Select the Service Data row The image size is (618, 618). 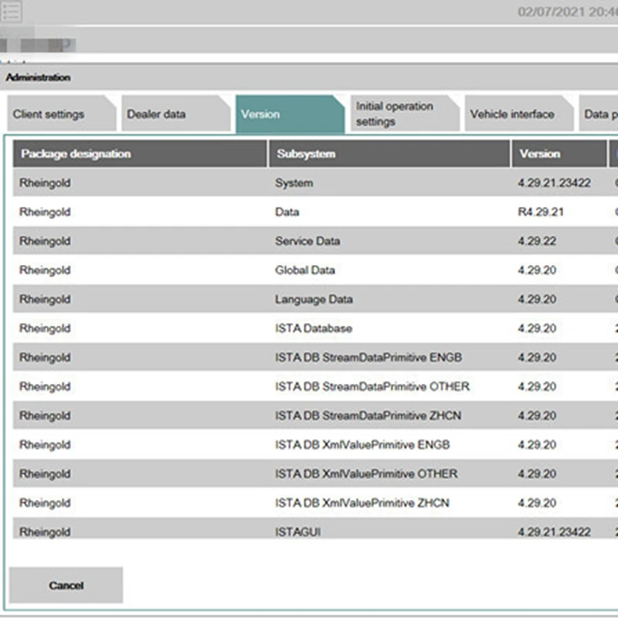click(315, 241)
